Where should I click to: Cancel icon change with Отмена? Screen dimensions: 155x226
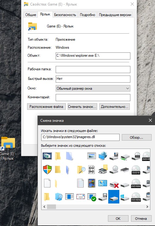[141, 219]
